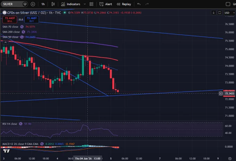Image resolution: width=236 pixels, height=161 pixels.
Task: Click the 18:00 label after 12:00 on June 3
Action: point(45,159)
